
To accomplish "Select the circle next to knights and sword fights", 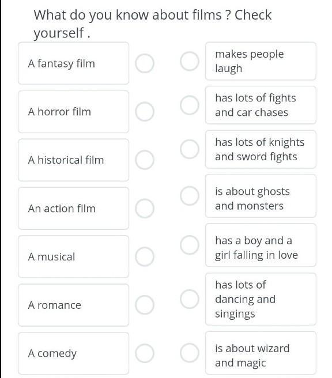I will click(190, 149).
